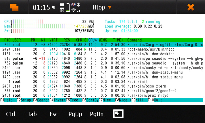Click the MEM% column header
The height and width of the screenshot is (123, 205).
point(103,40)
